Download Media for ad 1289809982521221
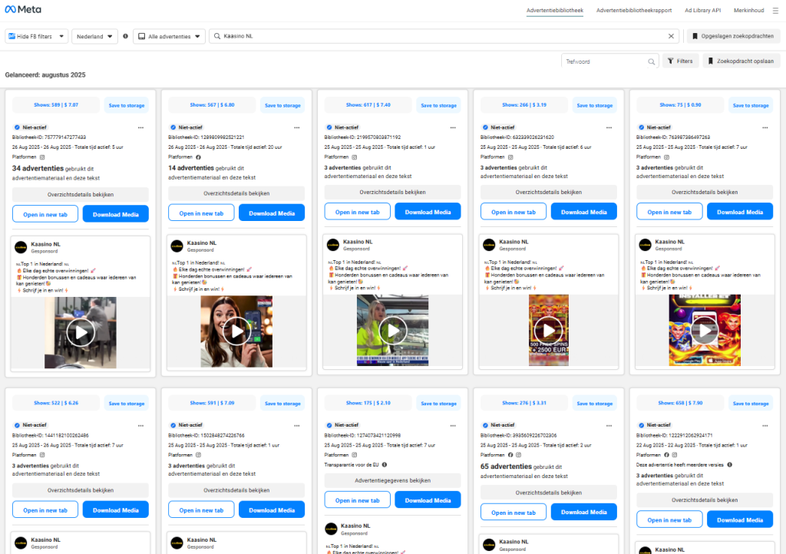The width and height of the screenshot is (786, 554). coord(272,213)
